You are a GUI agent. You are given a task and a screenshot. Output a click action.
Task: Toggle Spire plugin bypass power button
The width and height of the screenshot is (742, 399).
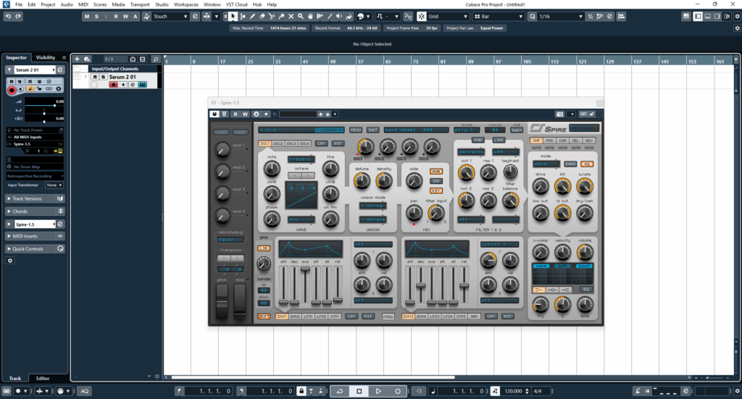tap(214, 114)
